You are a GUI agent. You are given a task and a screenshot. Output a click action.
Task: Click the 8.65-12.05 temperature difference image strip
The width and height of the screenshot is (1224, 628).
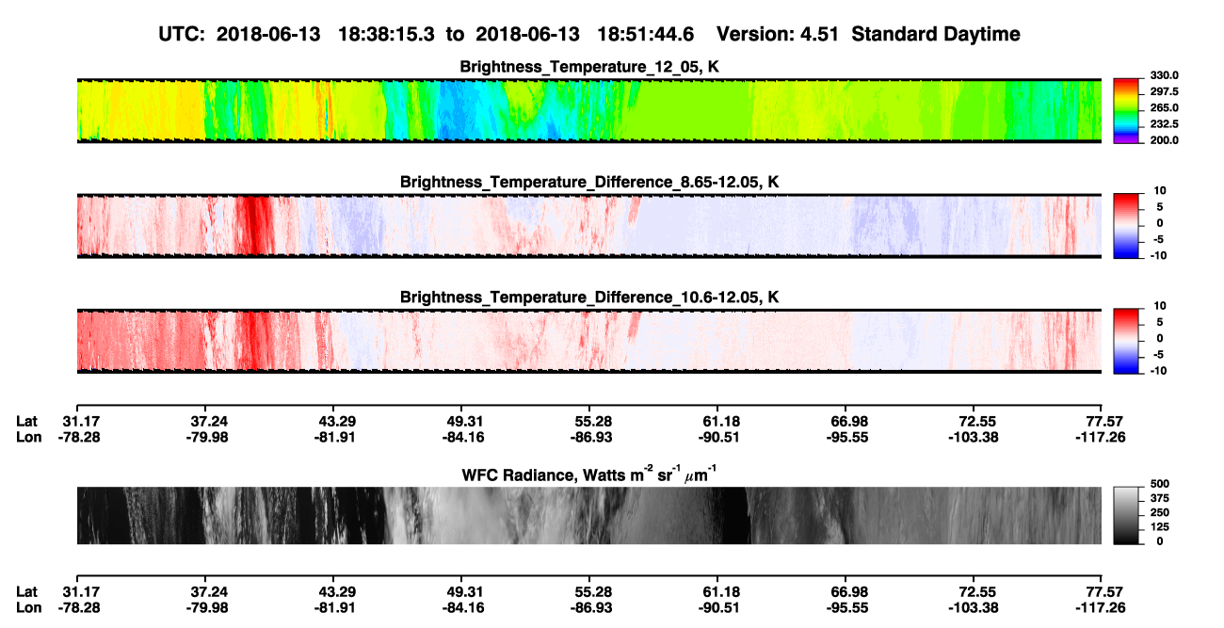[x=589, y=226]
